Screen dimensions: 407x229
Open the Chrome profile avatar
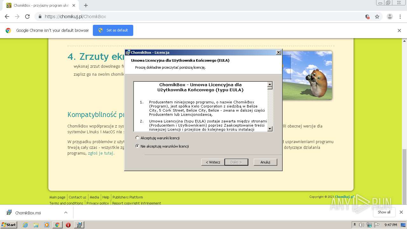[x=390, y=17]
